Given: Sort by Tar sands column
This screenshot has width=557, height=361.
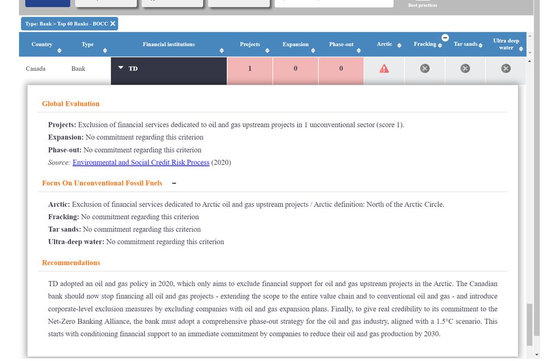Looking at the screenshot, I should pos(480,46).
